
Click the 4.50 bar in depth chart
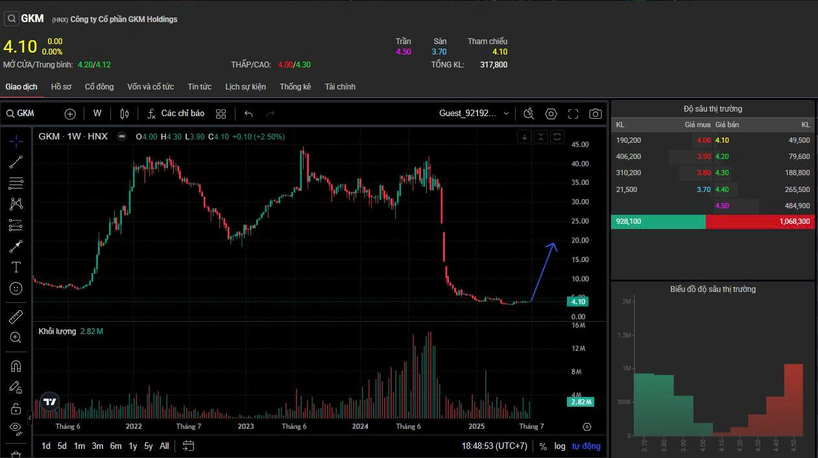794,400
